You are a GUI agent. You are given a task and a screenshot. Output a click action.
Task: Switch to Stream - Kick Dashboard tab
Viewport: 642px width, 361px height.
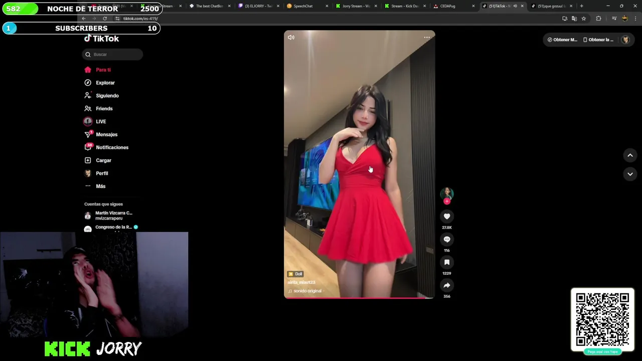point(404,6)
